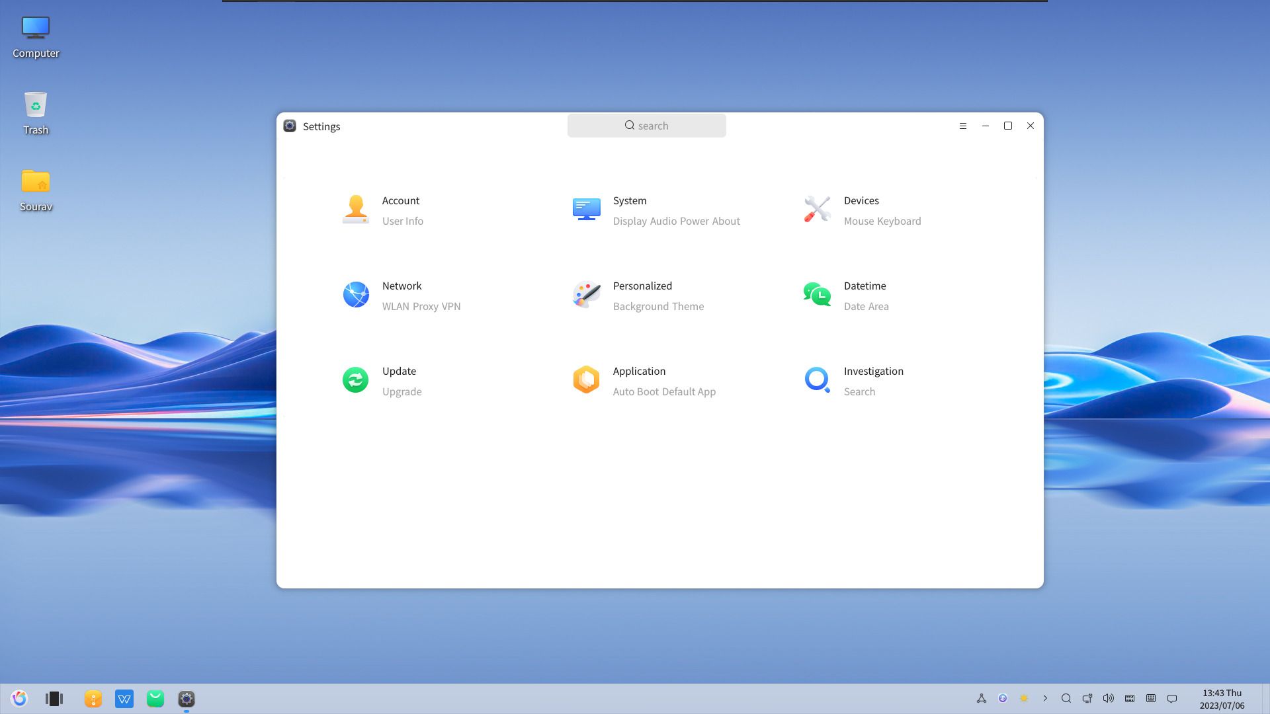The image size is (1270, 714).
Task: Launch WPS Writer from the taskbar
Action: click(124, 698)
